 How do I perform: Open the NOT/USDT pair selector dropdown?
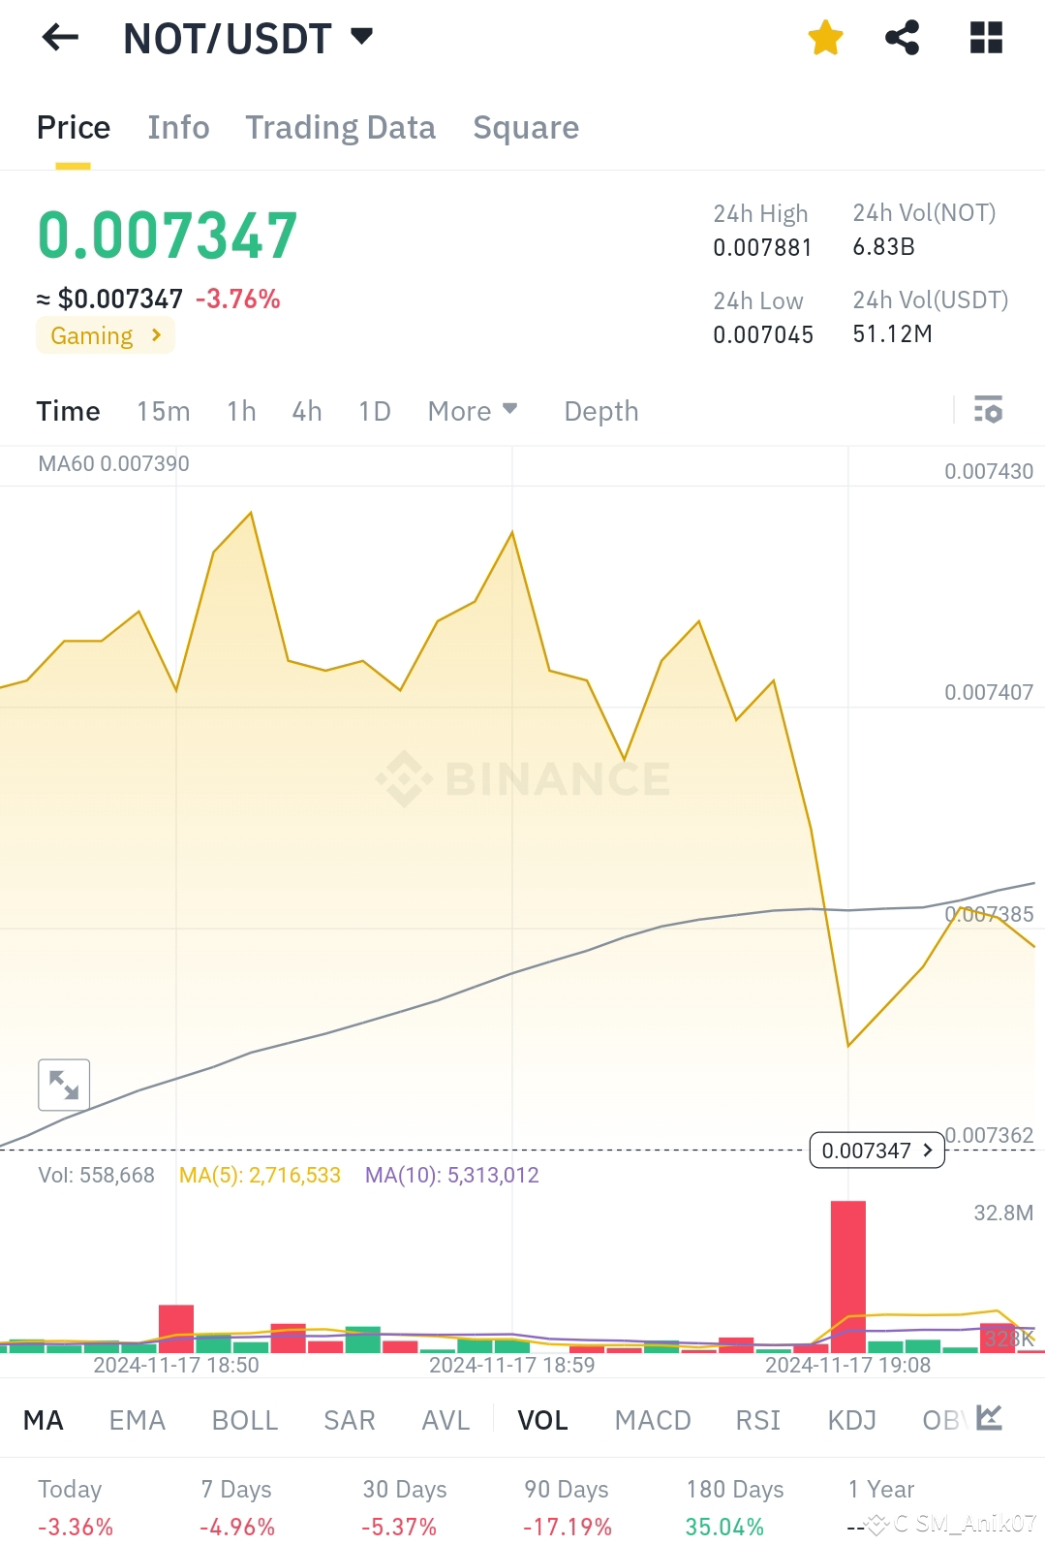coord(248,39)
